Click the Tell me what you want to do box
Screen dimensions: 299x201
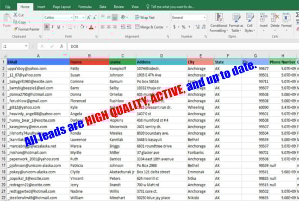tap(170, 7)
